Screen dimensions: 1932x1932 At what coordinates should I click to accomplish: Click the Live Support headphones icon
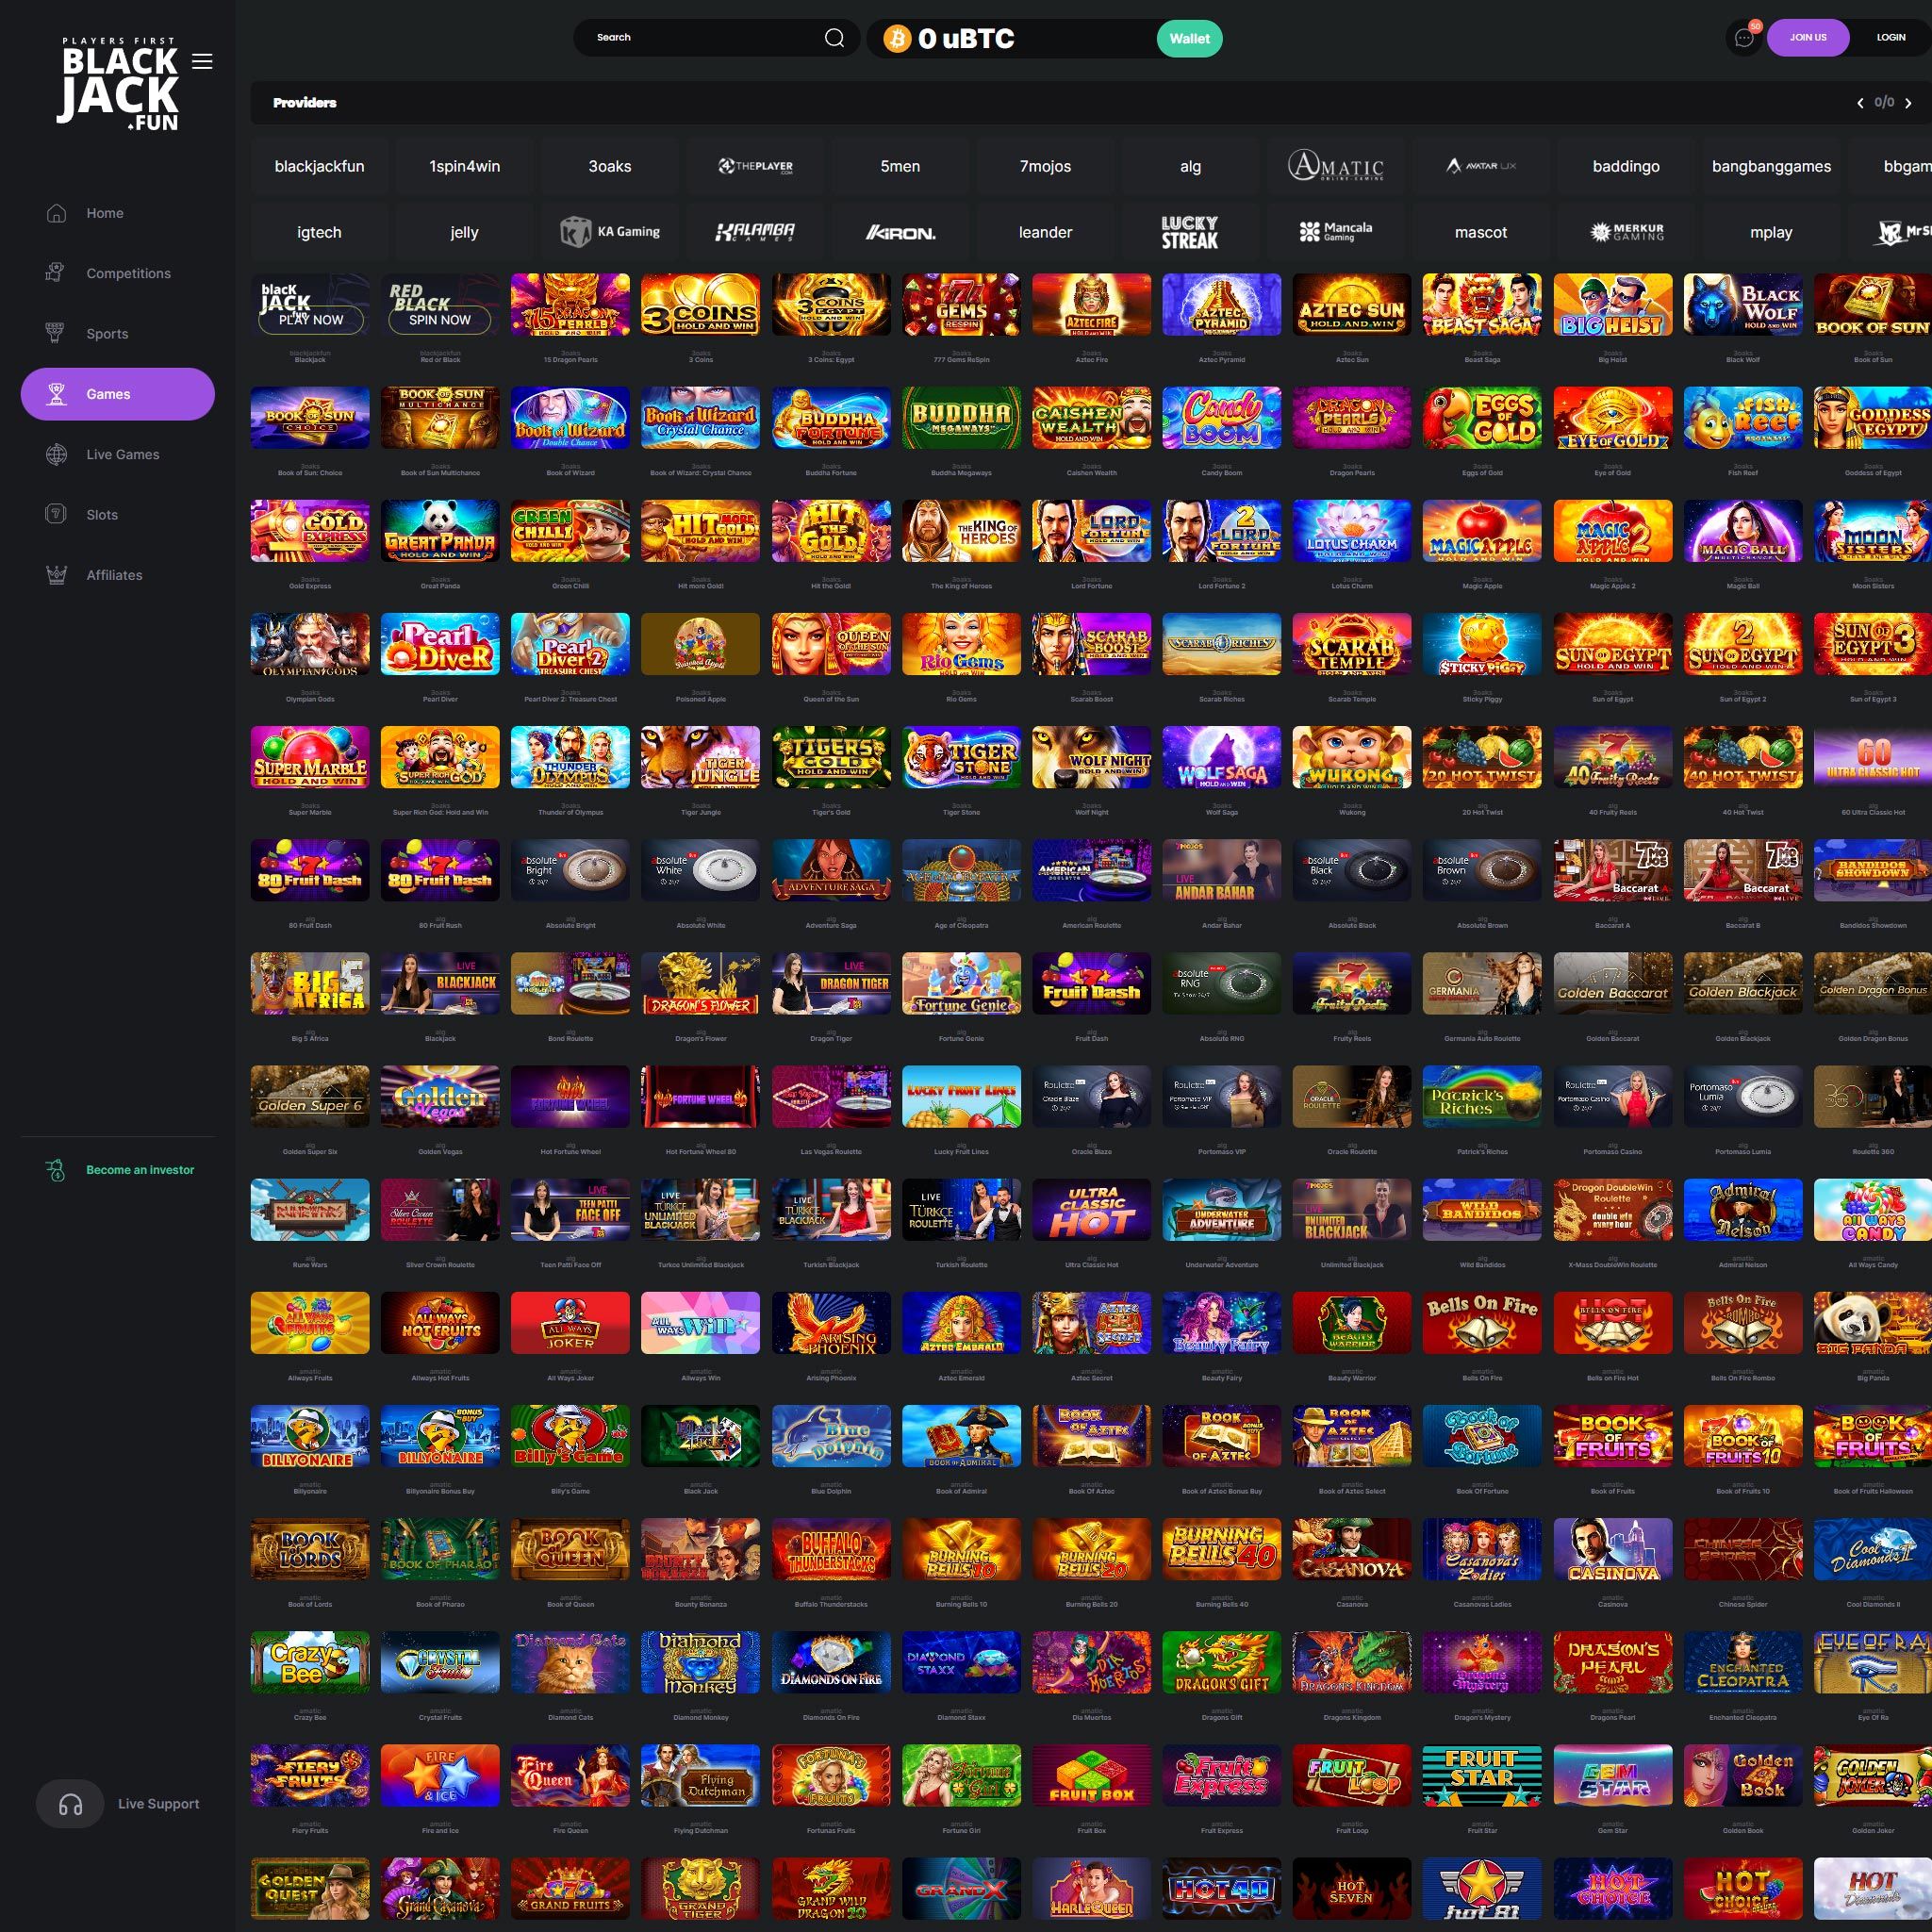tap(70, 1804)
